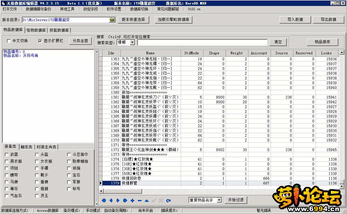Click the horizontal scrollbar thumb of the grid

point(123,191)
